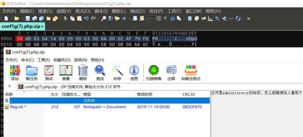
Task: Click the Find magnifier icon in toolbar
Action: point(104,18)
